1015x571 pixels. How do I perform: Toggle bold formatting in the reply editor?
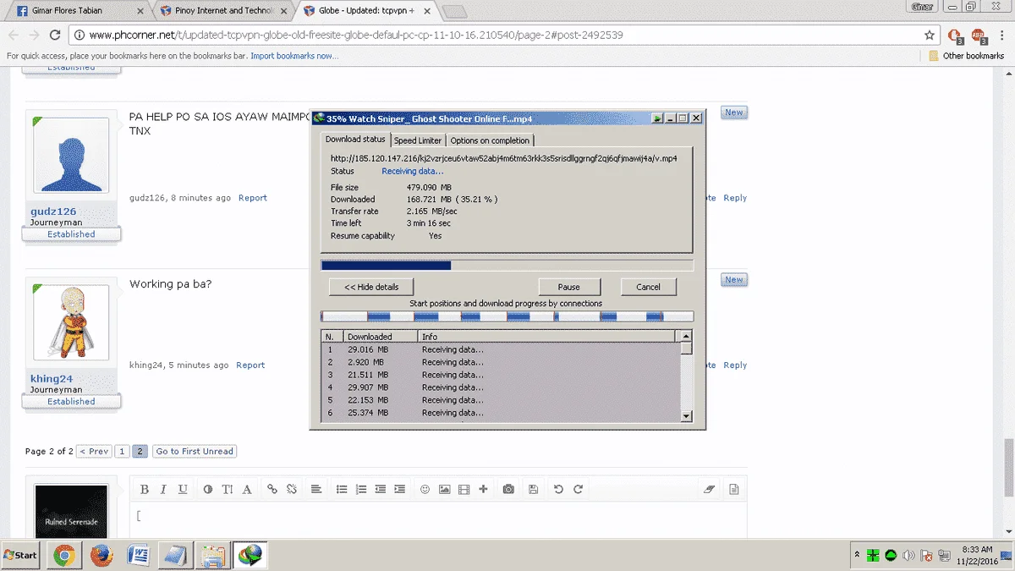(145, 489)
